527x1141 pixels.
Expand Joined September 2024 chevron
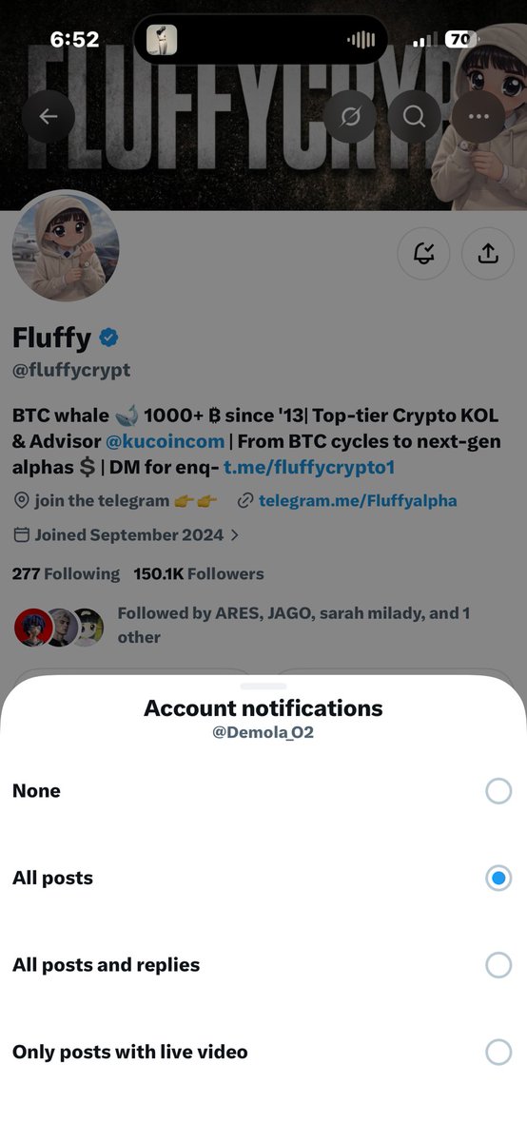235,535
